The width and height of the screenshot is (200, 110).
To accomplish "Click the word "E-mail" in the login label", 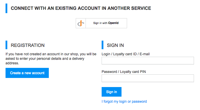I will (144, 54).
